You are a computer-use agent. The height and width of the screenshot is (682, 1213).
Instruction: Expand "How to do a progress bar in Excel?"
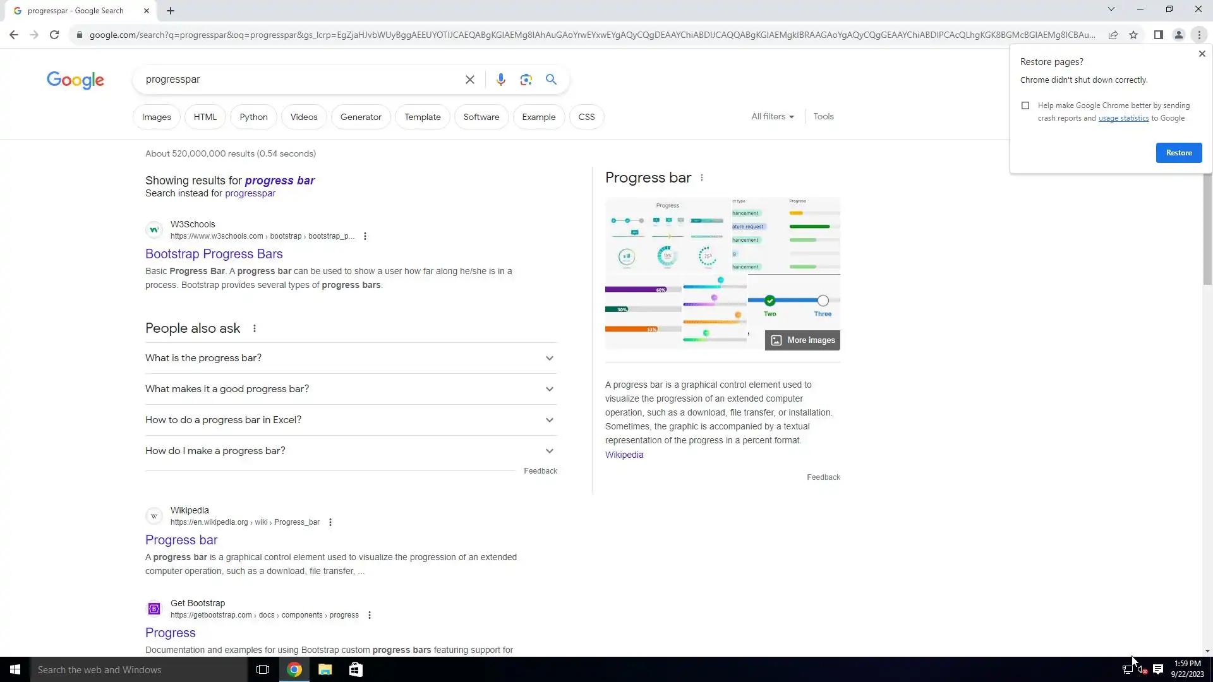(351, 420)
